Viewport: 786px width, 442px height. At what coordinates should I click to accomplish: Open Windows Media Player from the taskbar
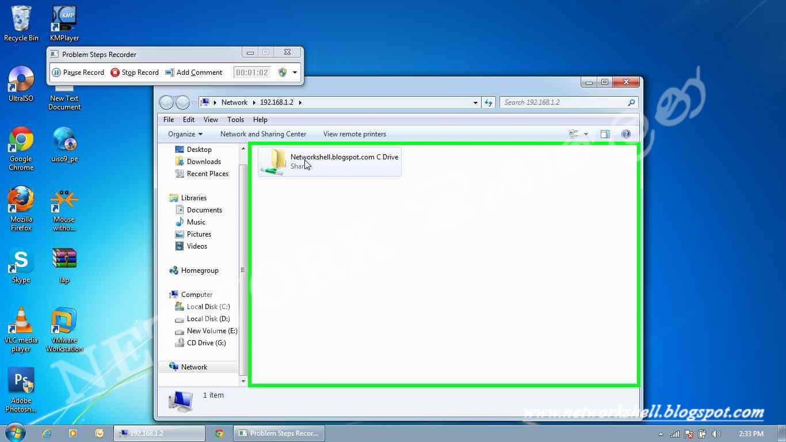[73, 433]
